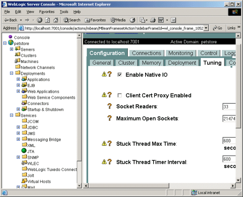The image size is (243, 197).
Task: Click the Stuck Thread Max Time field
Action: [229, 141]
